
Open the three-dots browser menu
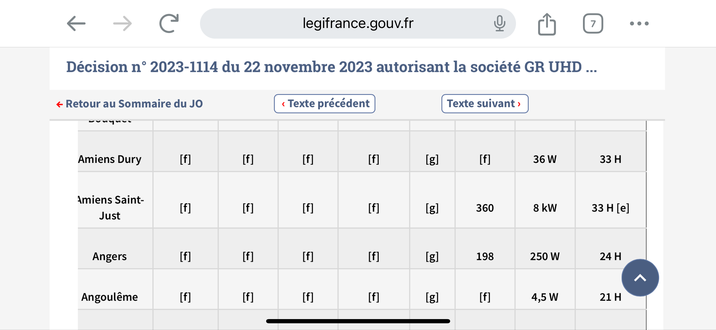pyautogui.click(x=639, y=24)
